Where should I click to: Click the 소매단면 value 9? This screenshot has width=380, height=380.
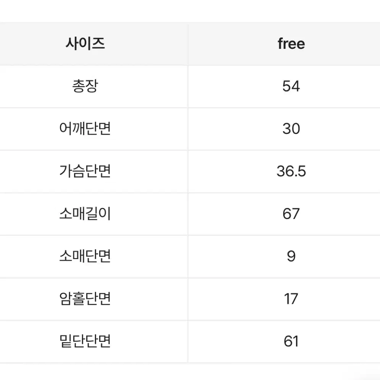tap(291, 256)
